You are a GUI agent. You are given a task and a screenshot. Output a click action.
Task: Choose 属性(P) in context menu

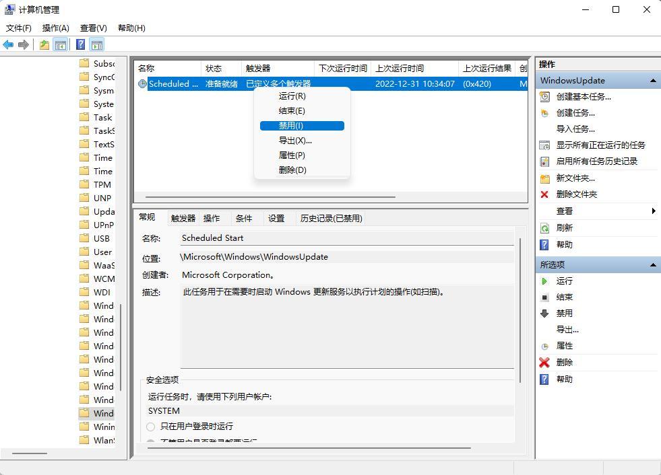(303, 155)
